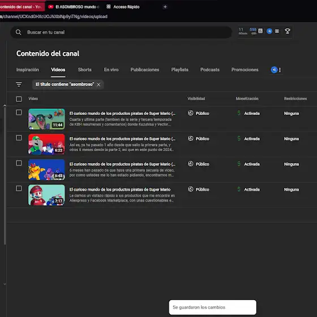
Task: Click green dollar icon for the 7:17 video
Action: [x=239, y=189]
